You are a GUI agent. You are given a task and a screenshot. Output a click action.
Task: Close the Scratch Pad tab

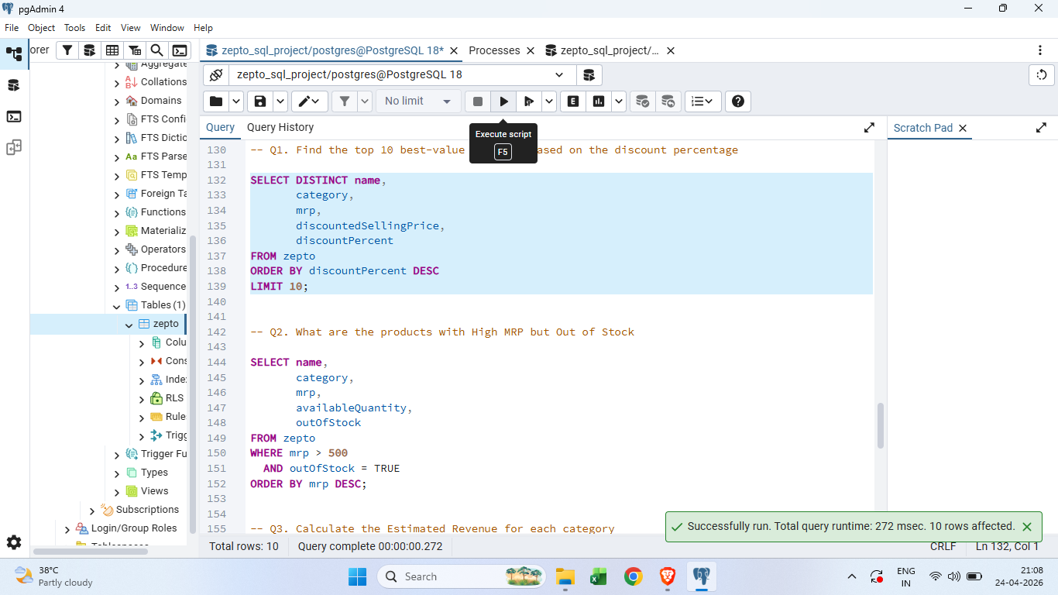click(963, 129)
